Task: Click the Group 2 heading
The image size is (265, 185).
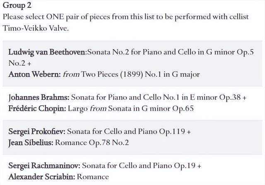Action: [x=17, y=5]
